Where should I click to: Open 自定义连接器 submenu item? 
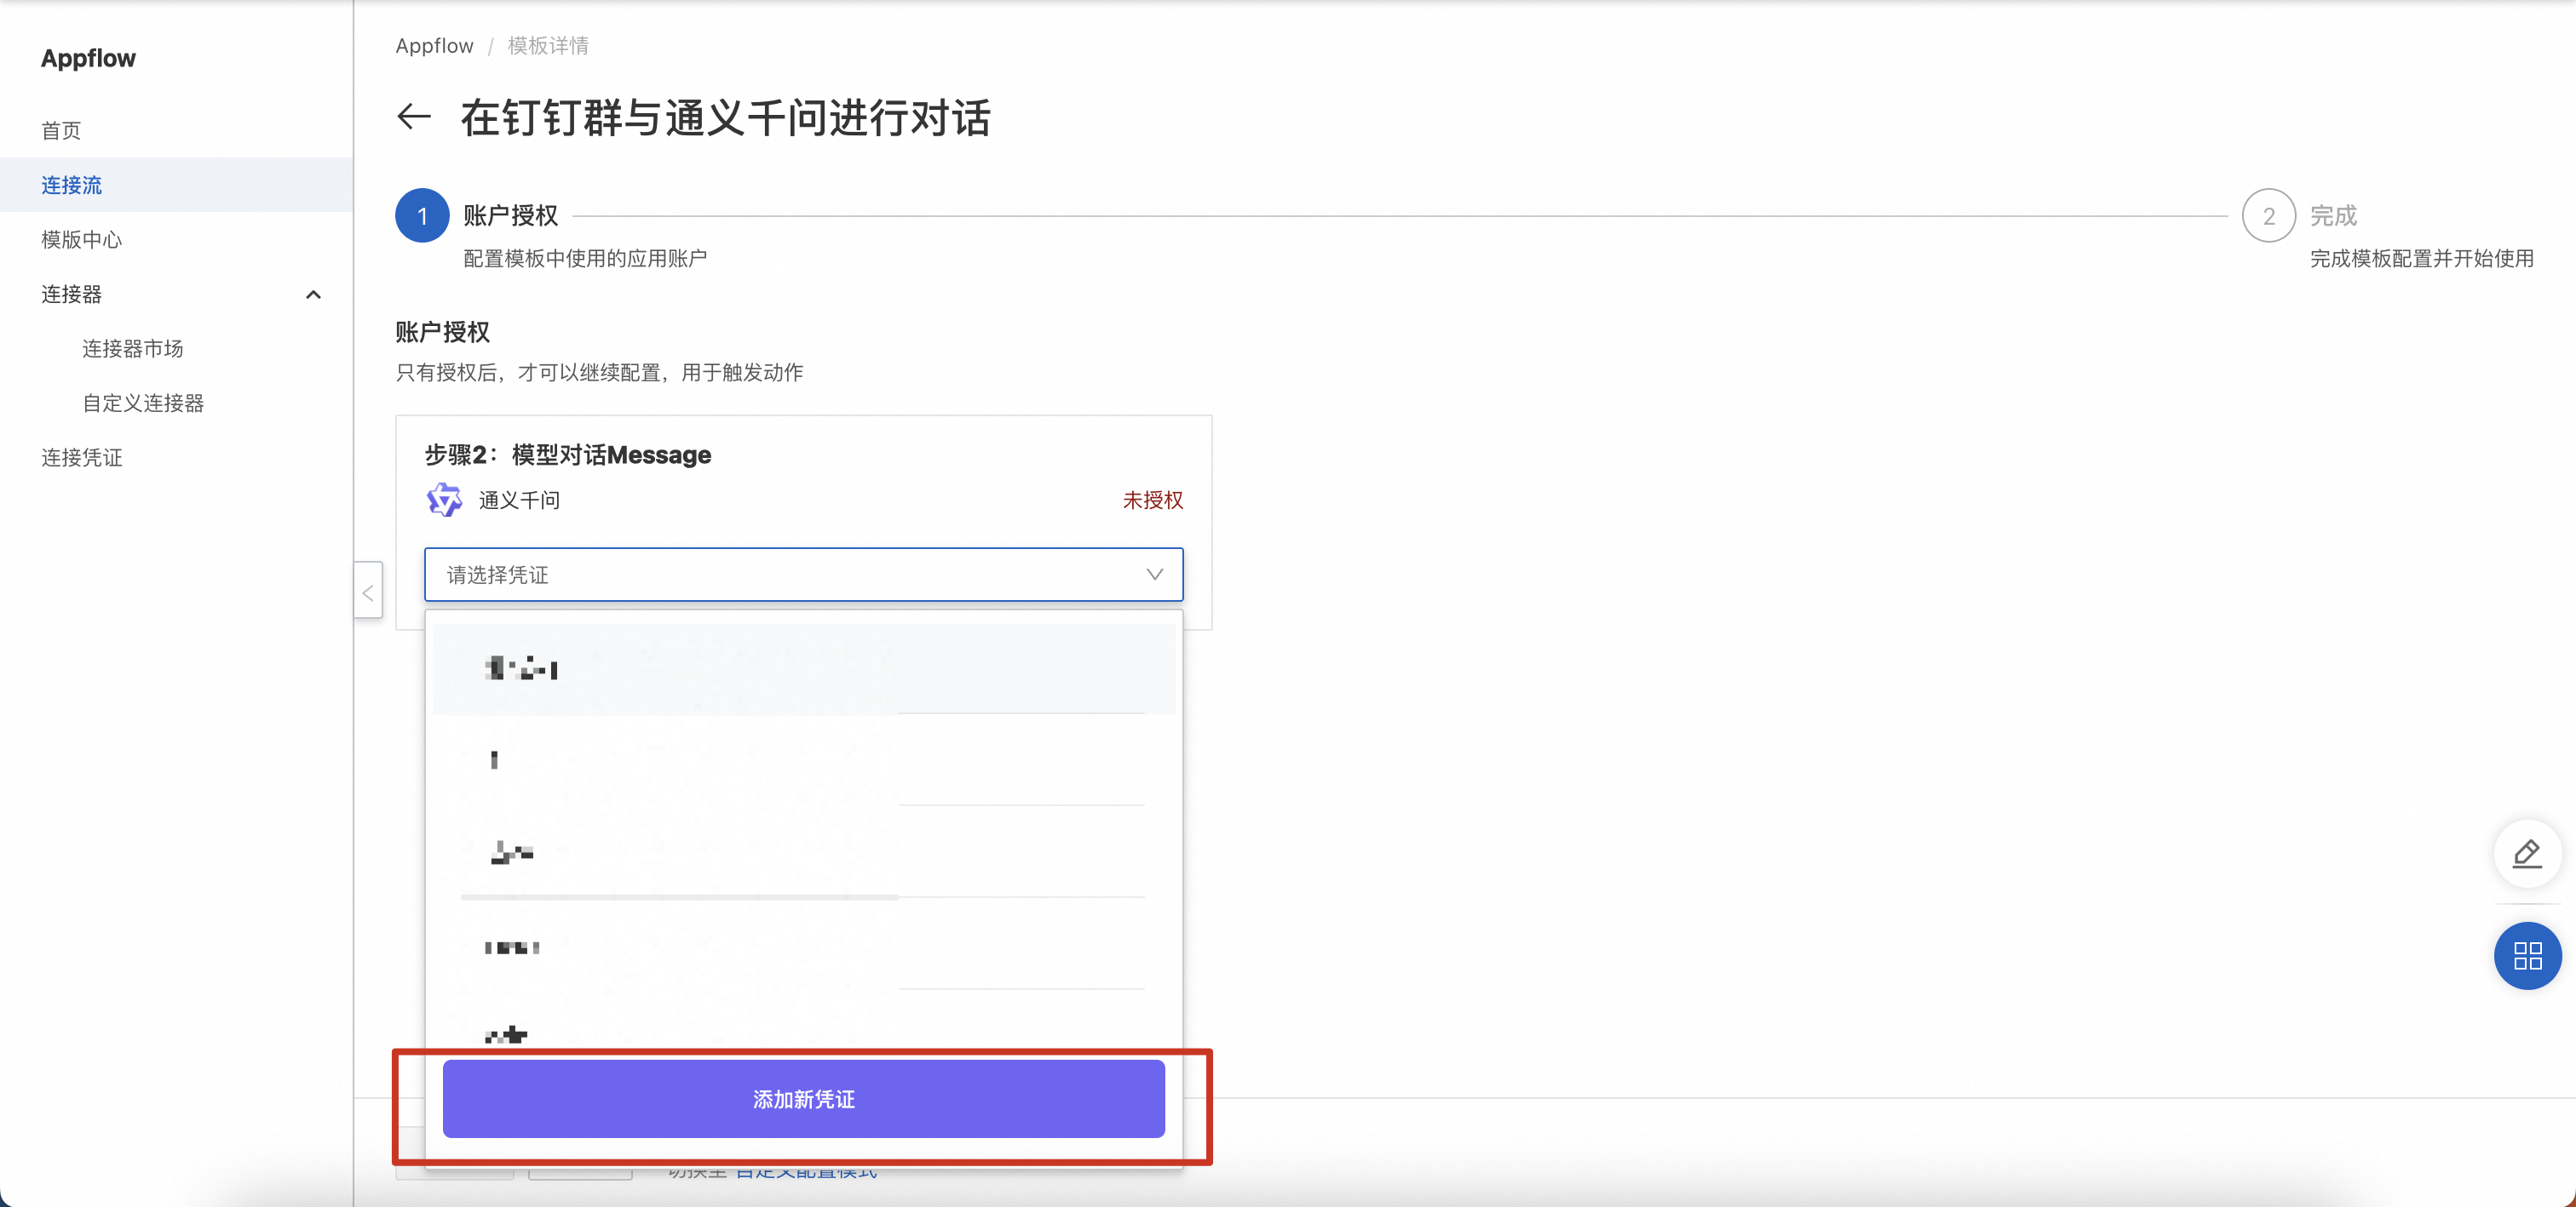(143, 403)
